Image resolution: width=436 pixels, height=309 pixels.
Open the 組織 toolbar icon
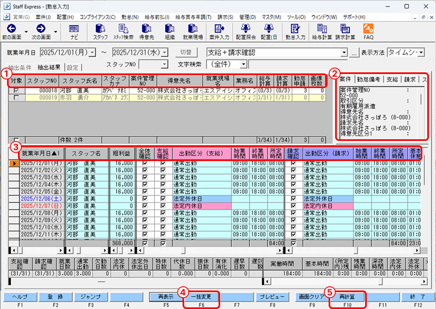click(x=169, y=28)
